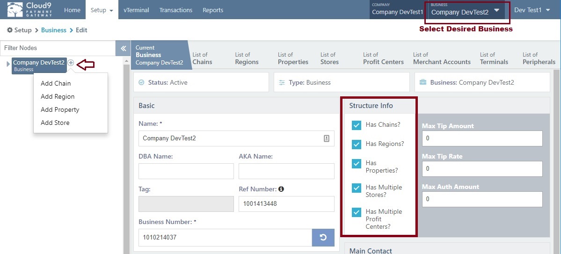Switch to List of Properties tab
This screenshot has width=561, height=254.
click(293, 58)
